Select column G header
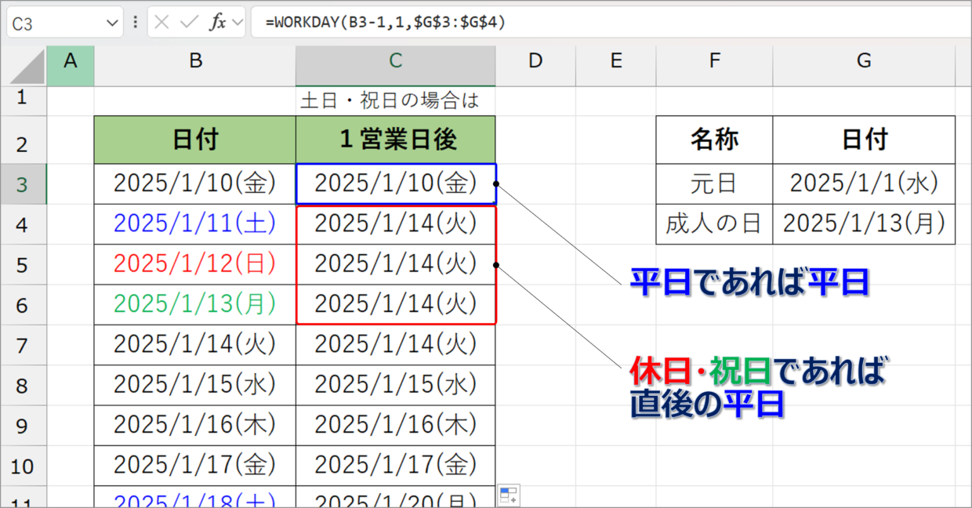Image resolution: width=972 pixels, height=508 pixels. [863, 61]
